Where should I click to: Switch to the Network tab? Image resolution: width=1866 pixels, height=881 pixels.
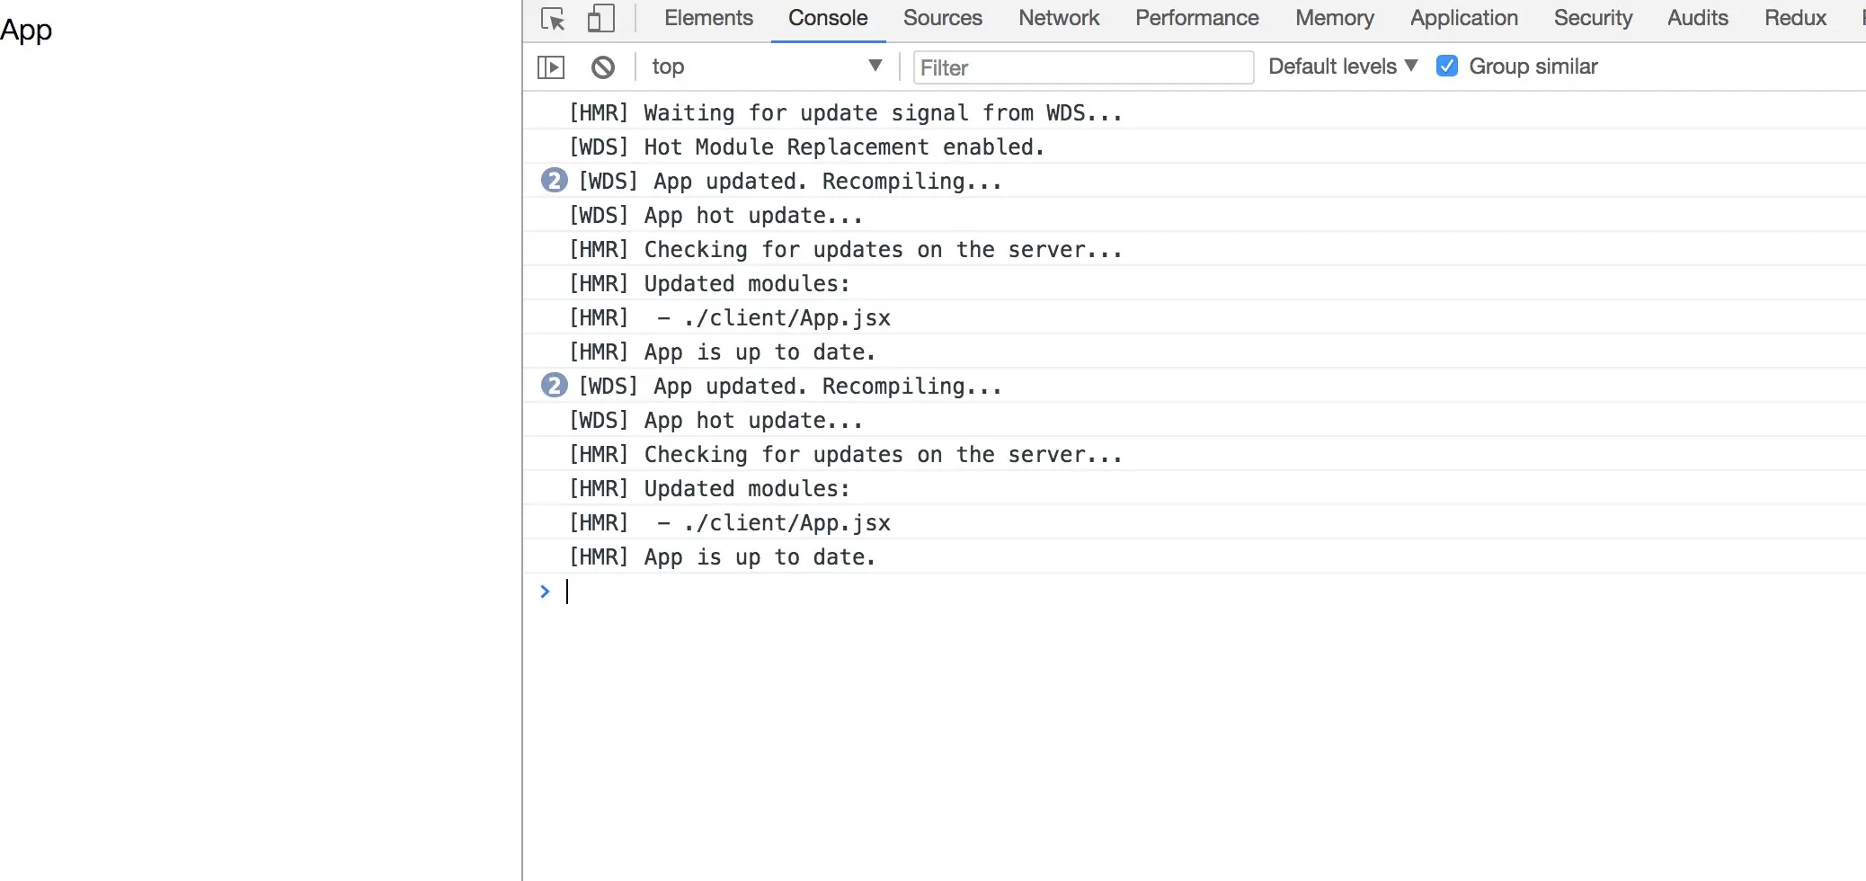[1059, 18]
